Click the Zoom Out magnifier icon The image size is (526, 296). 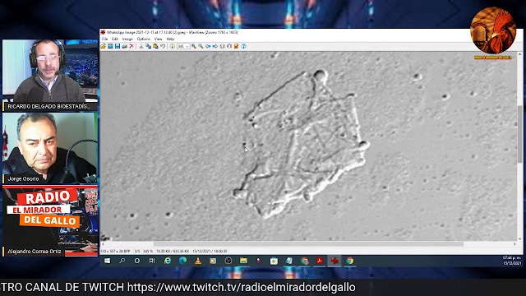201,46
